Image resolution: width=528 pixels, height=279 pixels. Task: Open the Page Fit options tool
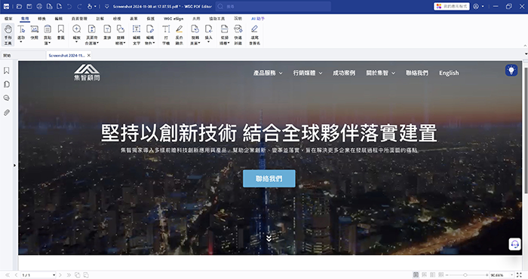tap(91, 35)
